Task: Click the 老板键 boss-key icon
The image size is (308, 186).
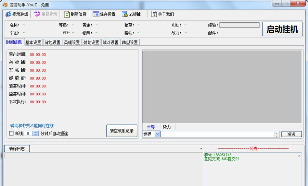Action: 125,14
